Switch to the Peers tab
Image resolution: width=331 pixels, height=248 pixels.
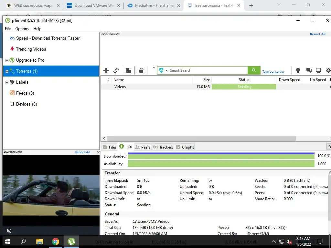(x=143, y=147)
